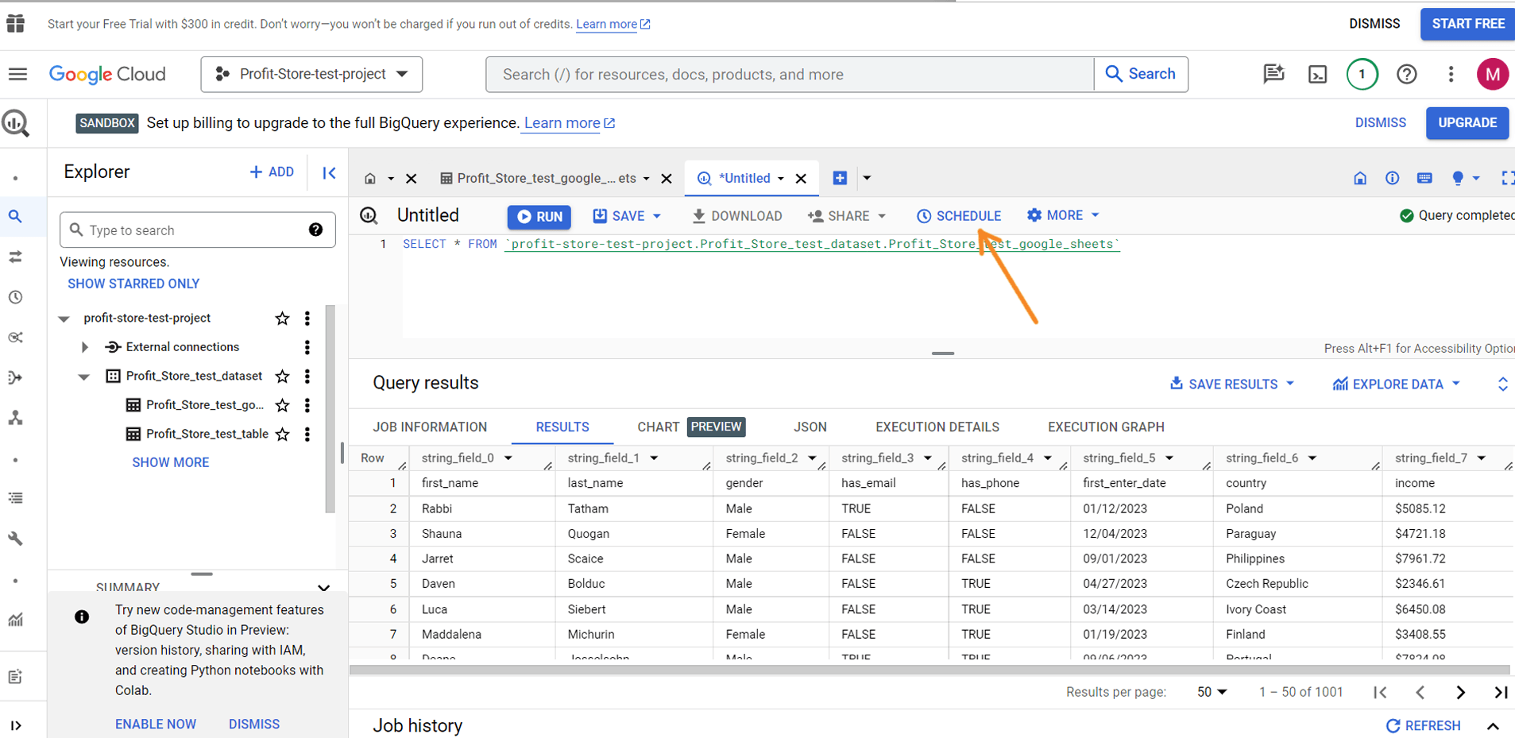Viewport: 1515px width, 738px height.
Task: Switch to EXECUTION DETAILS tab
Action: [x=937, y=427]
